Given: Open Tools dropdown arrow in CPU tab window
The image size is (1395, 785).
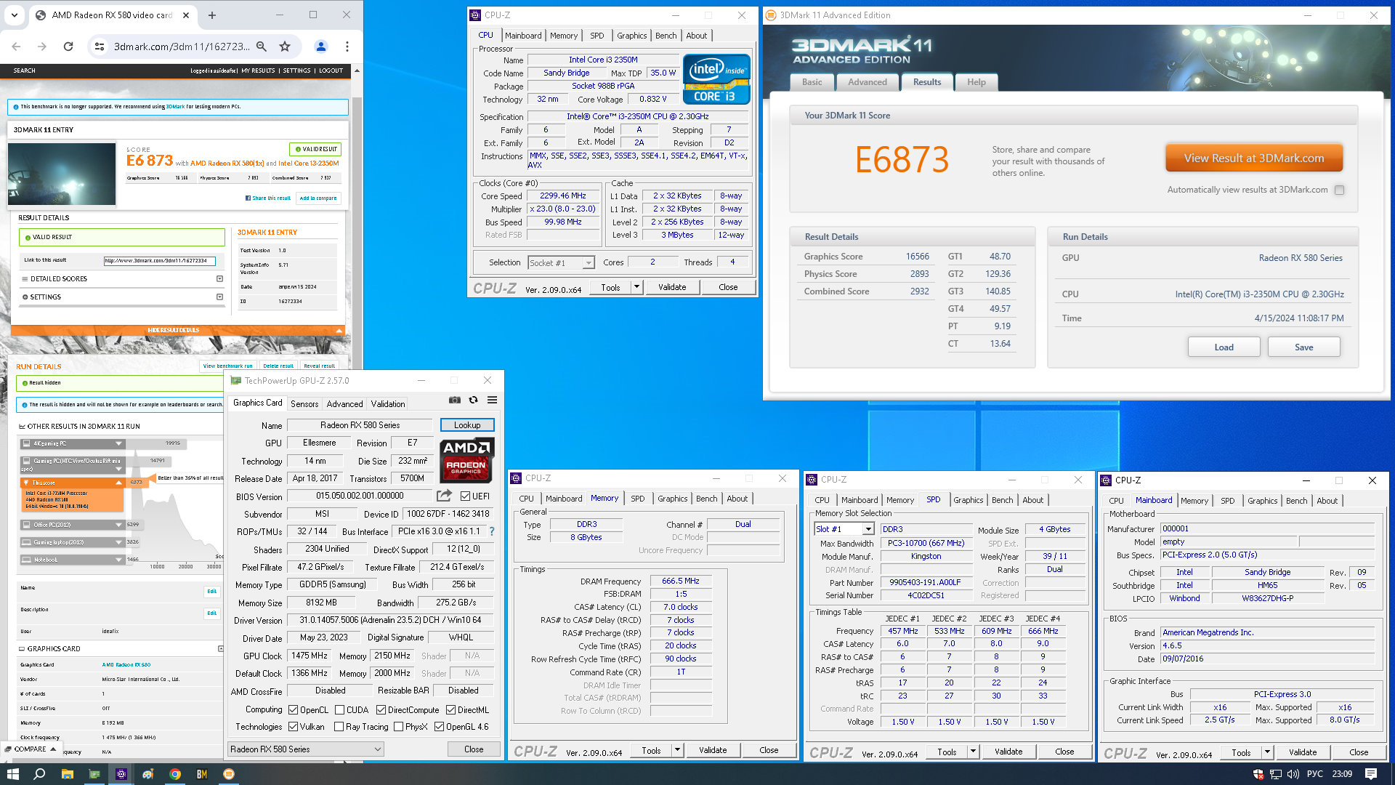Looking at the screenshot, I should click(636, 287).
